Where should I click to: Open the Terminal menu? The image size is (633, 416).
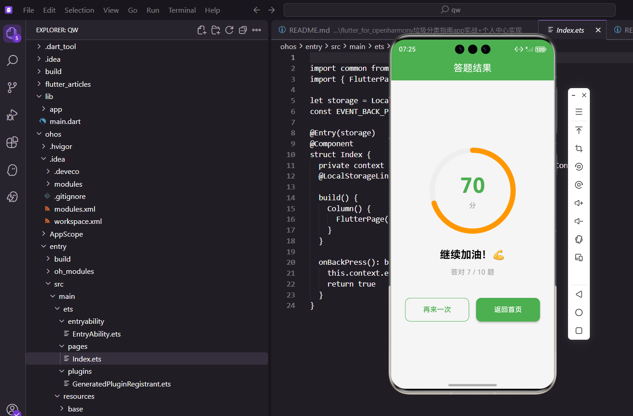click(x=182, y=10)
